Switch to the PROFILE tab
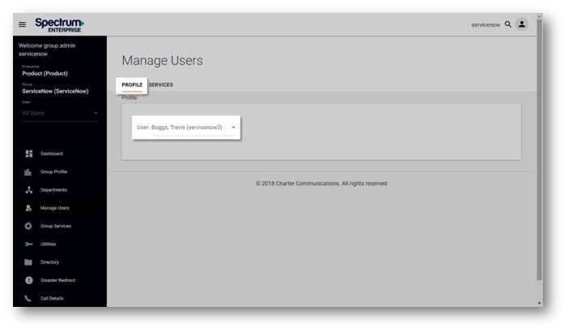 [132, 85]
